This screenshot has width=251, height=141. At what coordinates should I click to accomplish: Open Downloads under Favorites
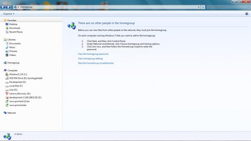pos(15,28)
